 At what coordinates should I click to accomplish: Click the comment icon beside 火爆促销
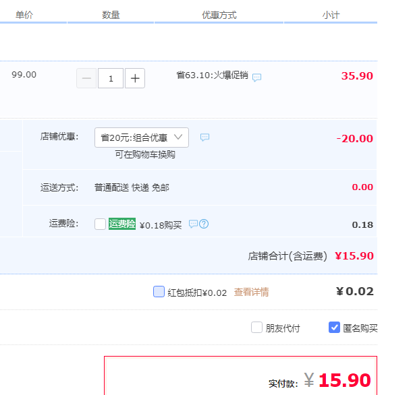[x=257, y=78]
